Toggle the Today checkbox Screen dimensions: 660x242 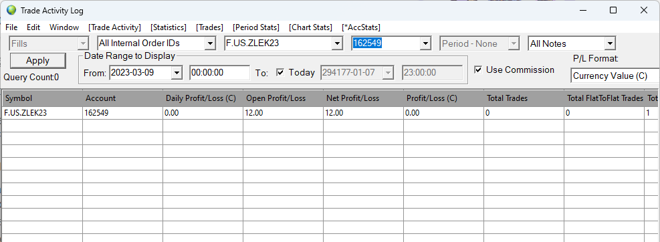tap(280, 72)
